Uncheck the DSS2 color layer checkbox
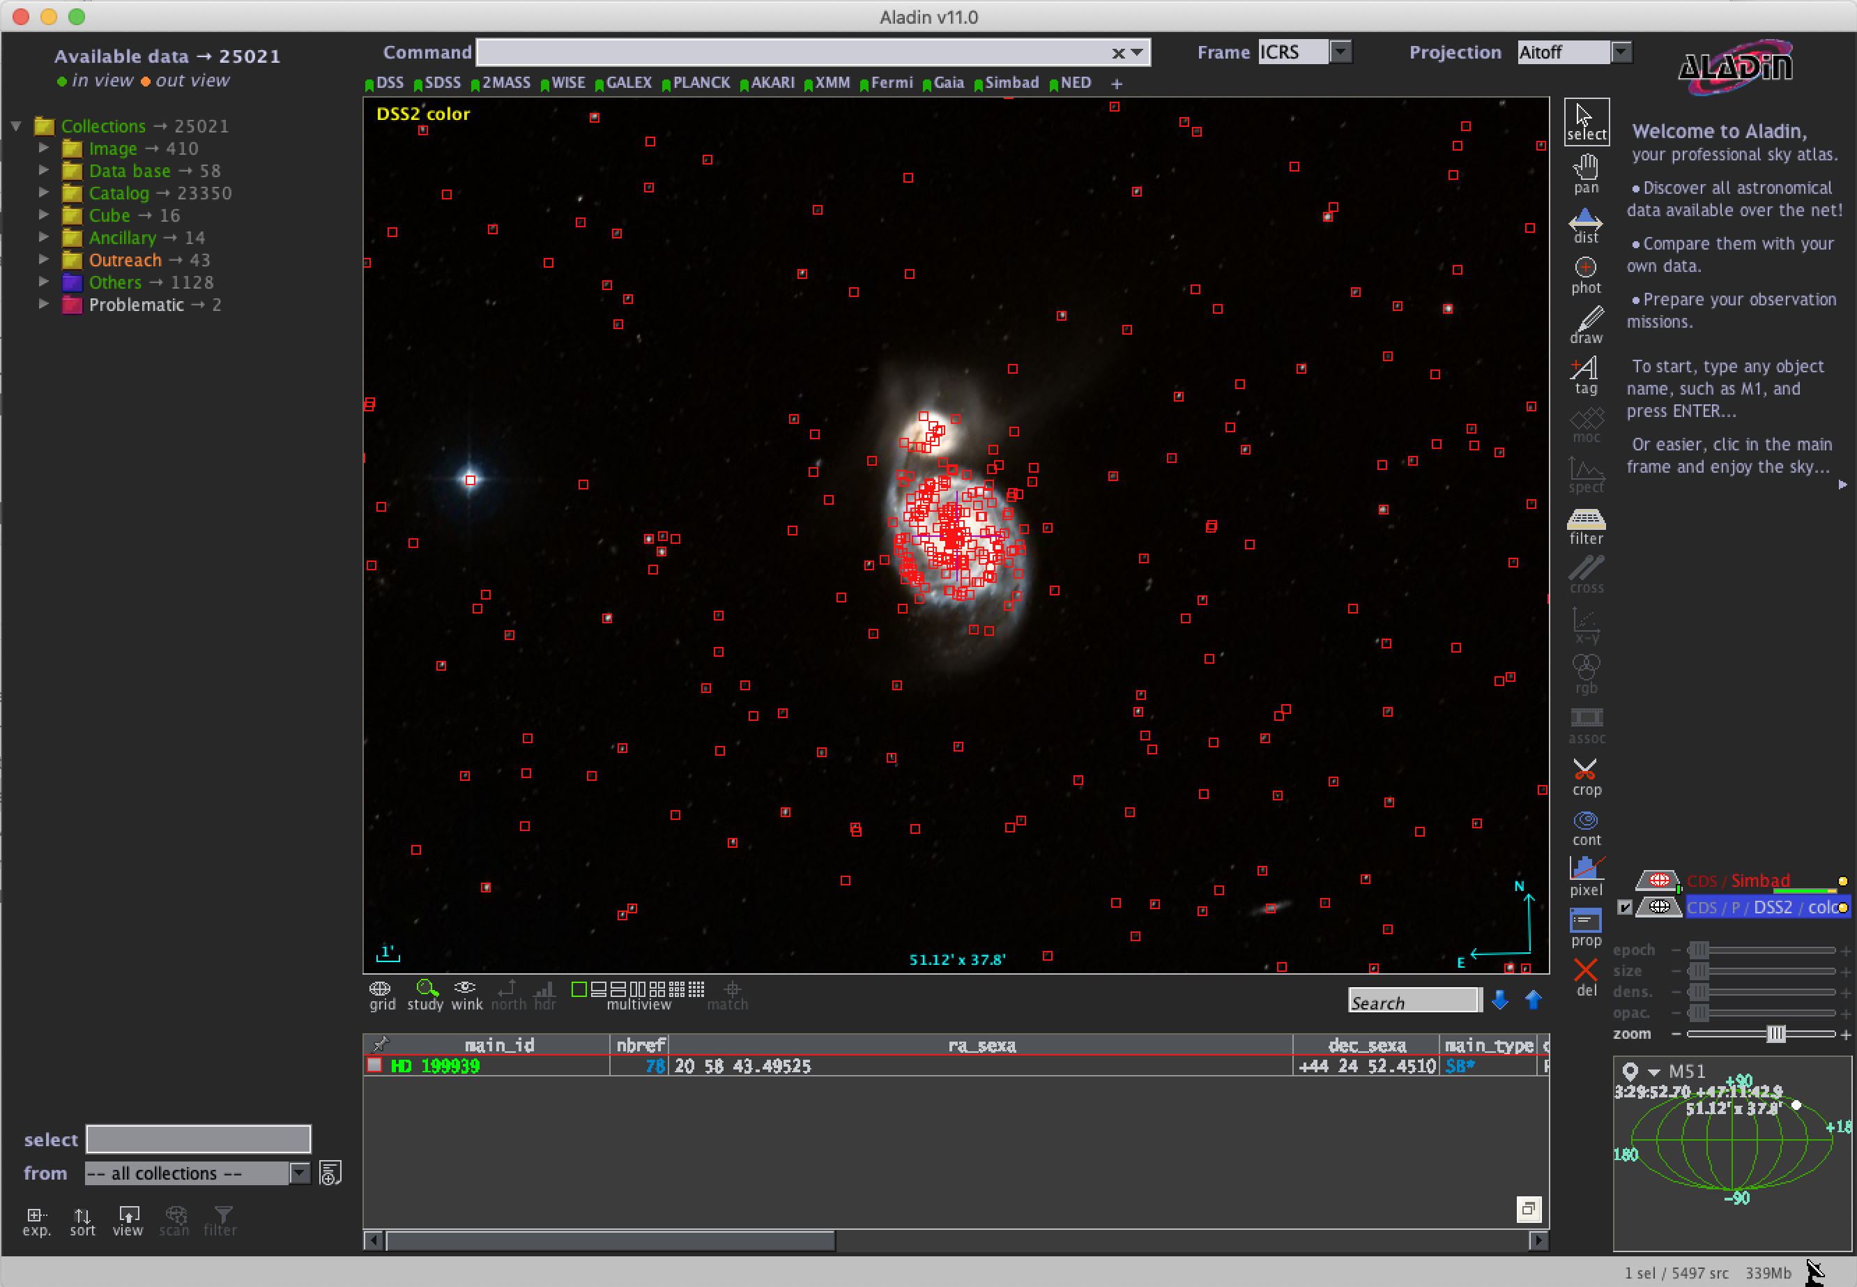This screenshot has height=1287, width=1857. [1625, 907]
